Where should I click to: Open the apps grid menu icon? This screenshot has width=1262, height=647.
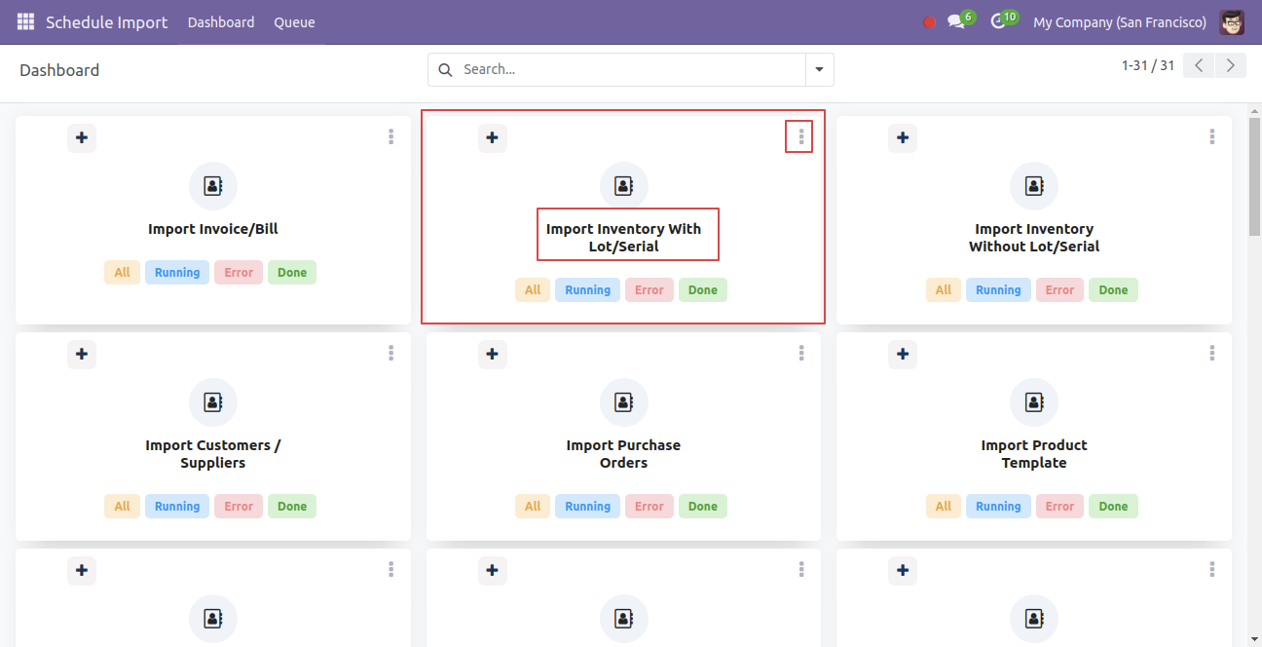click(x=25, y=21)
